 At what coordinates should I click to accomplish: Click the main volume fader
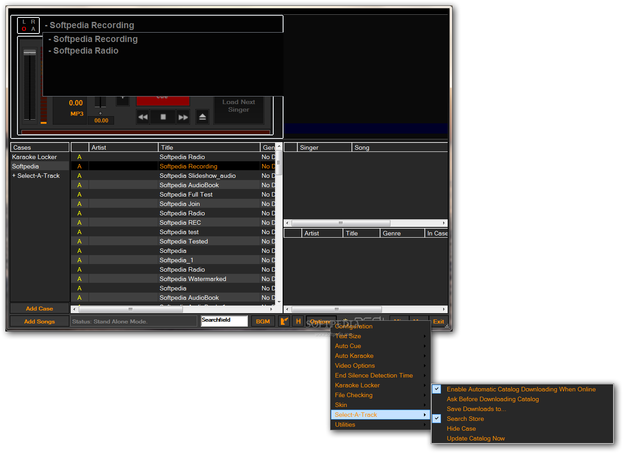(x=30, y=85)
